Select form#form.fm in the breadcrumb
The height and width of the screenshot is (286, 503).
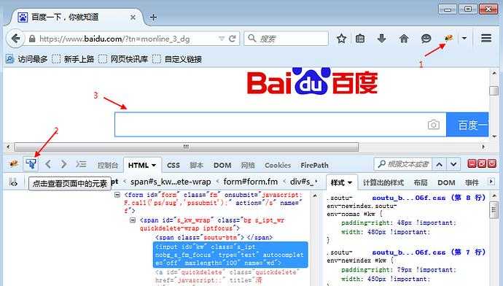[x=251, y=182]
